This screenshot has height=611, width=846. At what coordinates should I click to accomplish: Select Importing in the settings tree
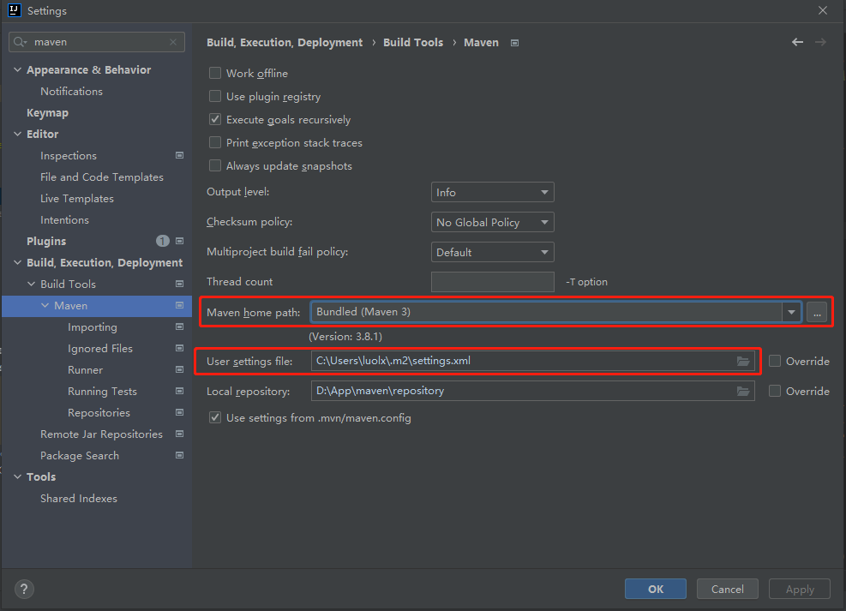point(93,327)
